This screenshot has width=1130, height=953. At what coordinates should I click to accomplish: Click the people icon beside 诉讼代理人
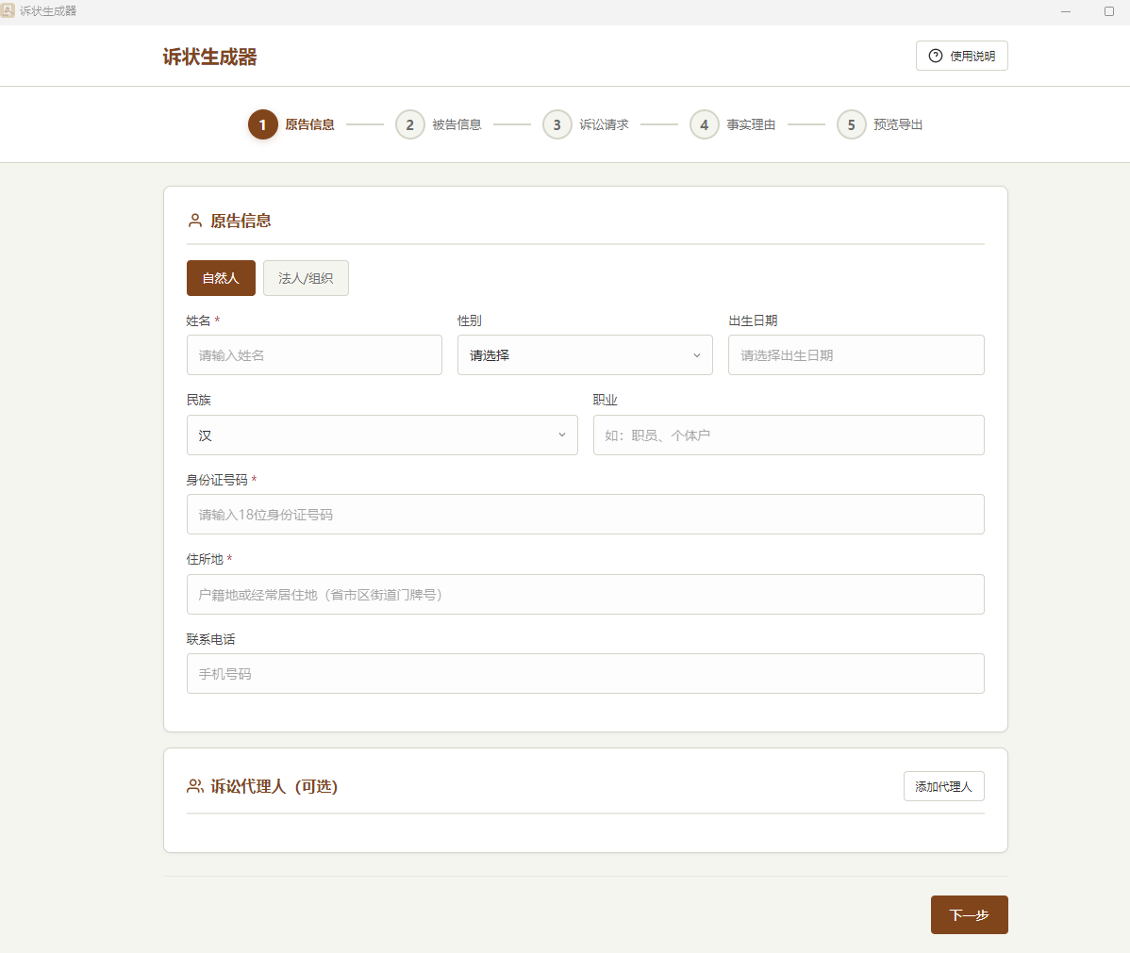194,785
